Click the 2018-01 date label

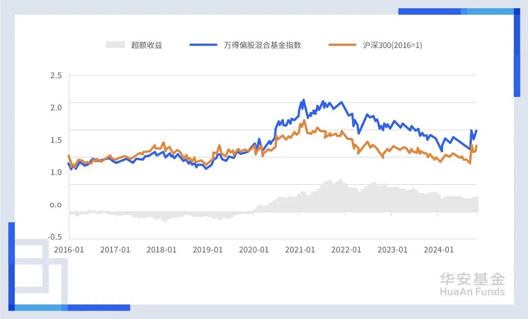[x=161, y=249]
